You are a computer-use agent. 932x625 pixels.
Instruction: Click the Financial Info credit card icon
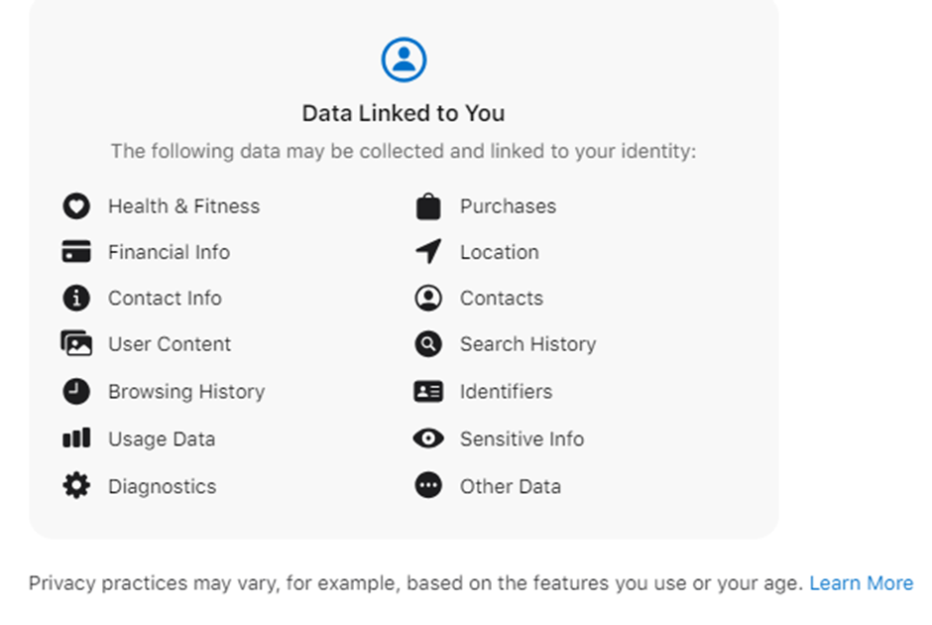point(77,252)
